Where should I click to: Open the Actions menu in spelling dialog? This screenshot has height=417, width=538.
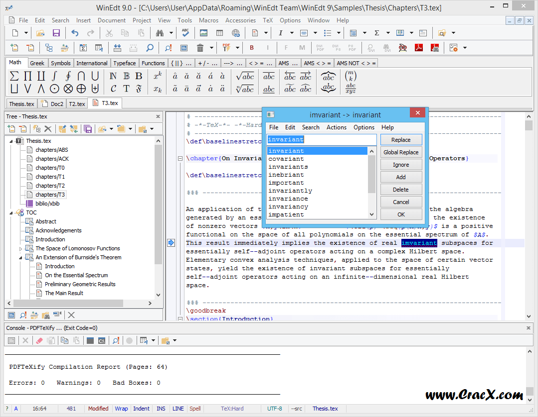tap(336, 127)
